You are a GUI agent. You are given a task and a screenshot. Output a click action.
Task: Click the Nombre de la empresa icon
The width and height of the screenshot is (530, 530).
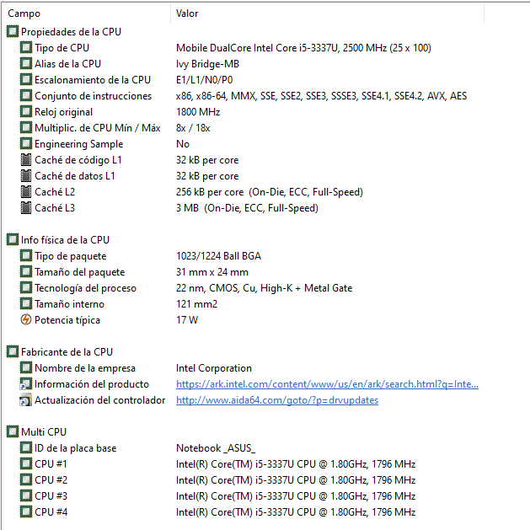(x=26, y=367)
